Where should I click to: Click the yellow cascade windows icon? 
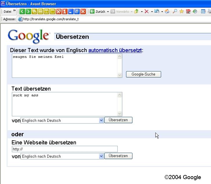point(34,12)
